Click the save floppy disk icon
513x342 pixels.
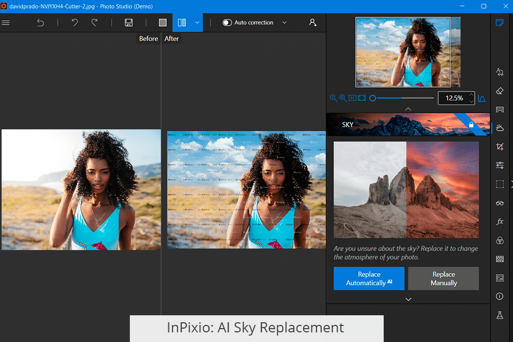(129, 22)
